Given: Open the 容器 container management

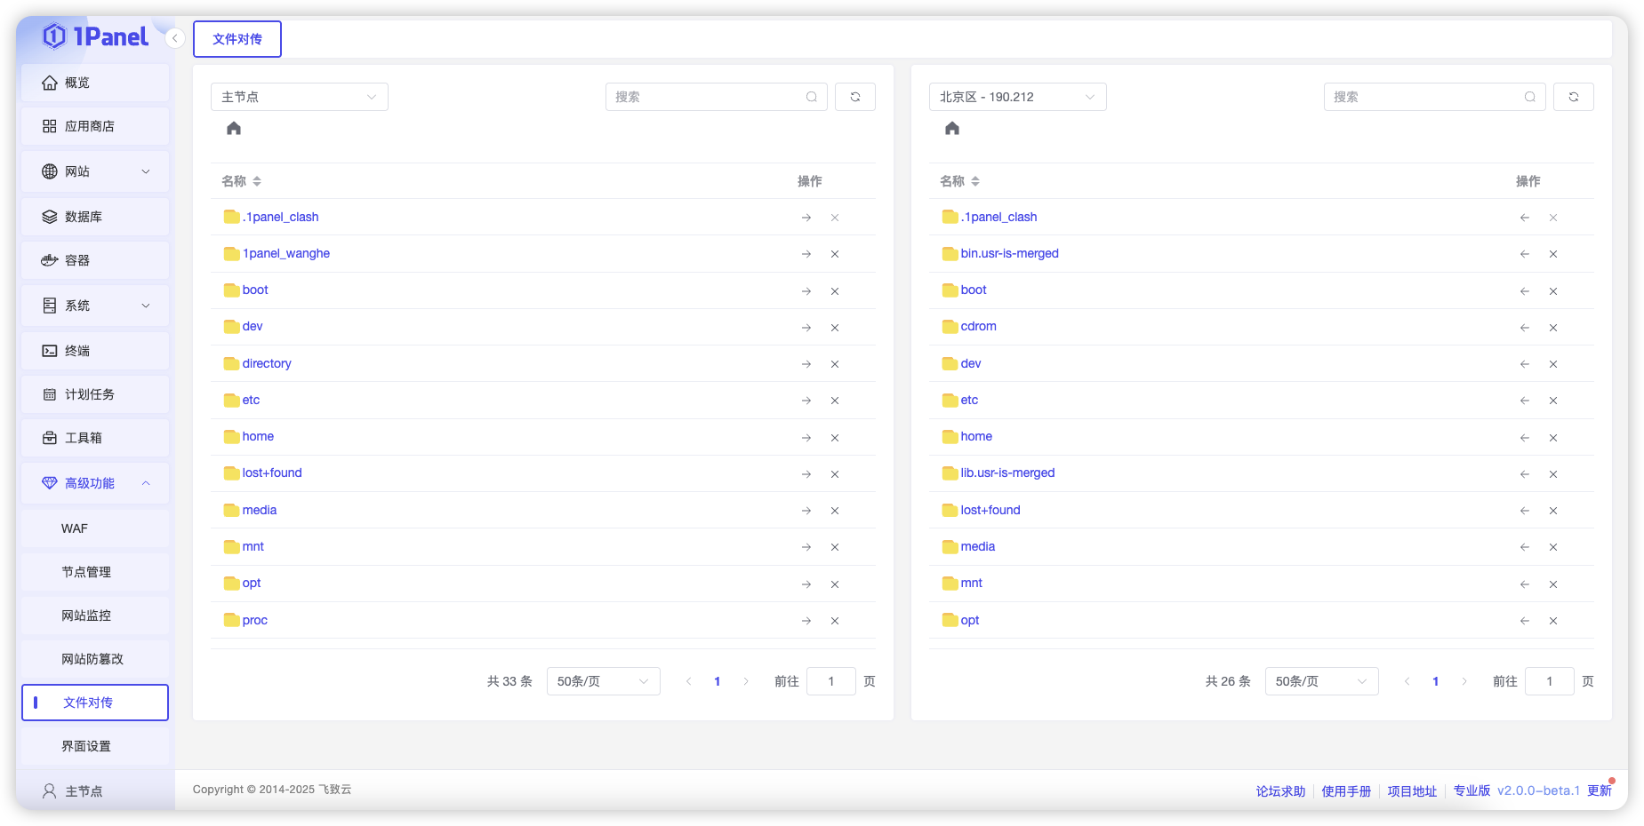Looking at the screenshot, I should pyautogui.click(x=76, y=259).
